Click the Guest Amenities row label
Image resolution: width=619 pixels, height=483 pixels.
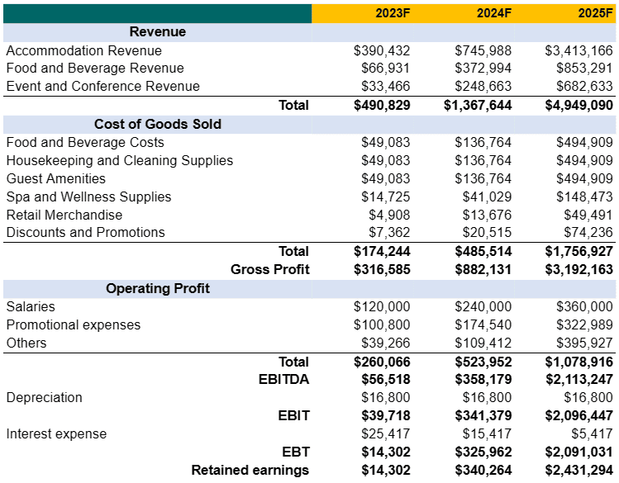pos(56,178)
